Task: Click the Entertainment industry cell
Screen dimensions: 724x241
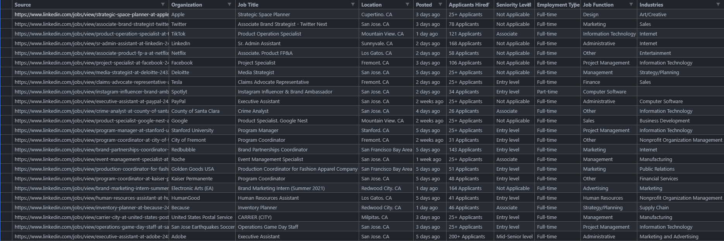Action: pyautogui.click(x=680, y=53)
